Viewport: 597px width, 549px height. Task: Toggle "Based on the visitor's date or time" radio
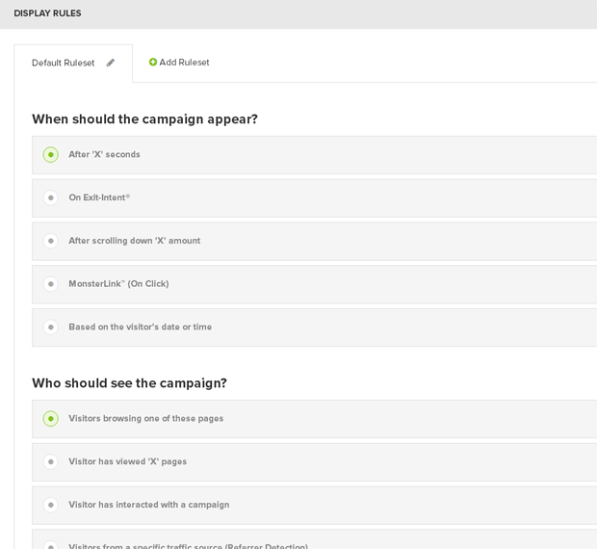point(51,327)
